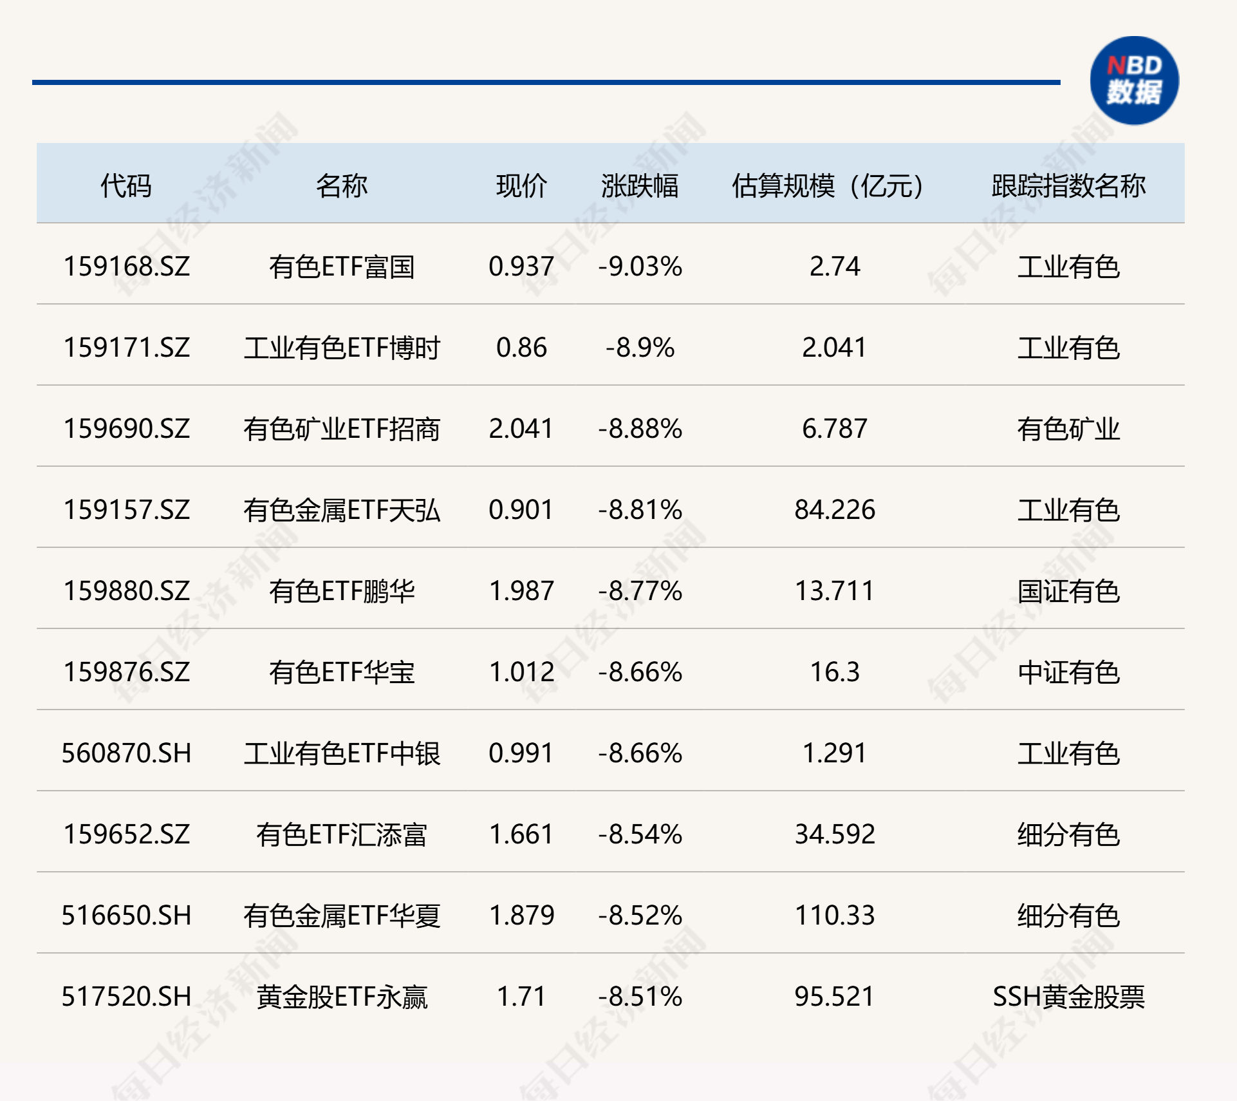
Task: Click the price 1.71
Action: click(x=521, y=997)
